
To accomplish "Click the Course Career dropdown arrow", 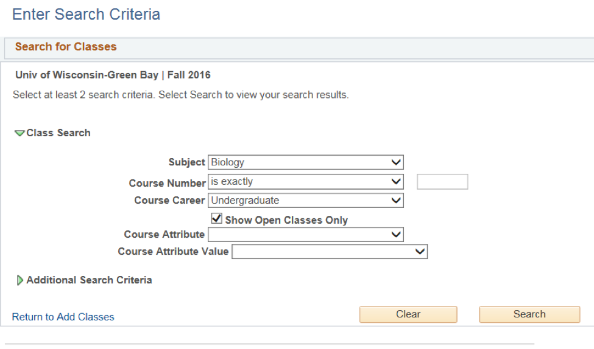I will pyautogui.click(x=396, y=201).
